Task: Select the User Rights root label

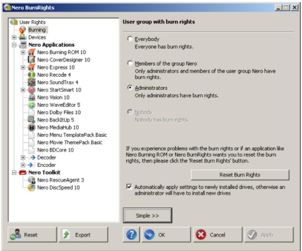Action: click(32, 22)
